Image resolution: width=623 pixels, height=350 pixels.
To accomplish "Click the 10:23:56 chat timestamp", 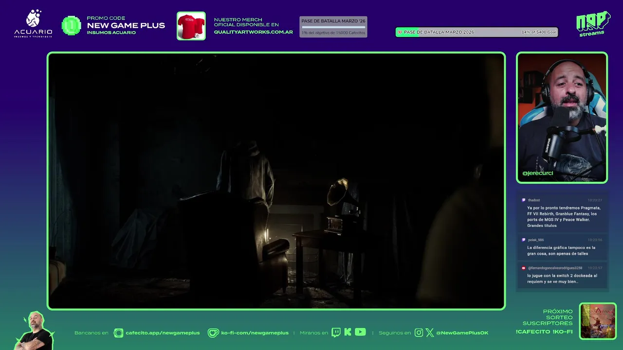I will 595,240.
